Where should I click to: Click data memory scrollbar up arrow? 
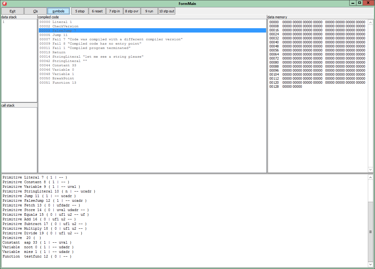tap(371, 22)
